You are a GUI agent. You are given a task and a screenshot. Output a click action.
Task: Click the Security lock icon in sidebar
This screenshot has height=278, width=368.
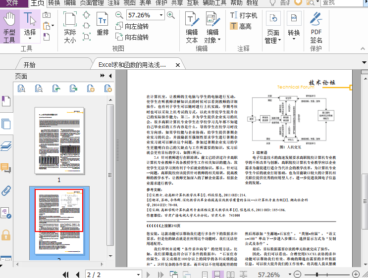pos(6,234)
